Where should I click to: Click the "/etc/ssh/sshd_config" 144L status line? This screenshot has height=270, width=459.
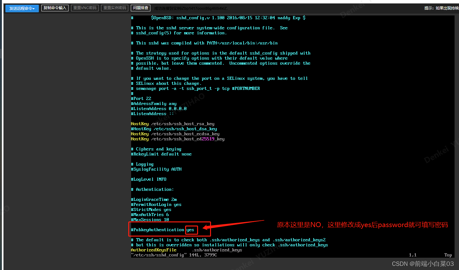click(174, 255)
